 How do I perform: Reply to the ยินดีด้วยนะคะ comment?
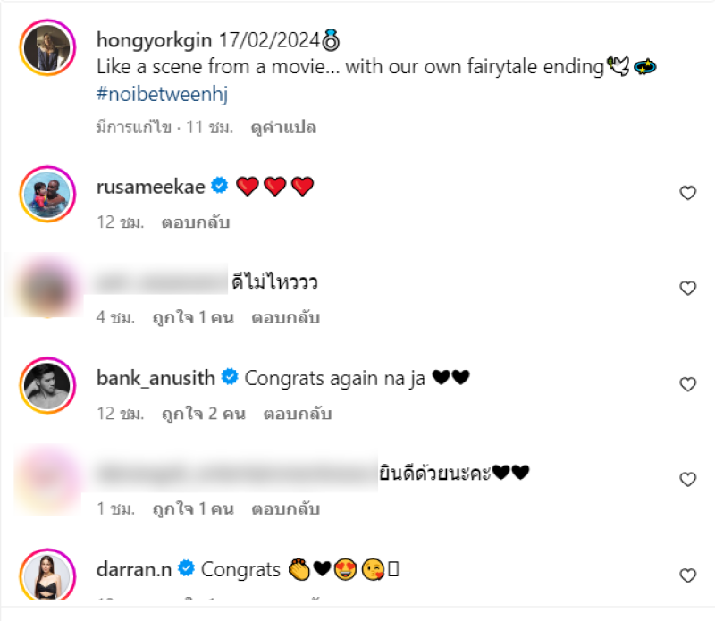click(285, 508)
